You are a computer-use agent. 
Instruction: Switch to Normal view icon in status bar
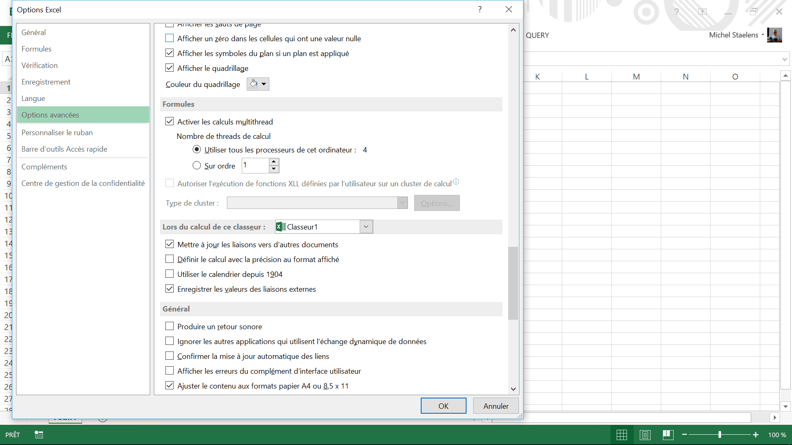point(622,435)
